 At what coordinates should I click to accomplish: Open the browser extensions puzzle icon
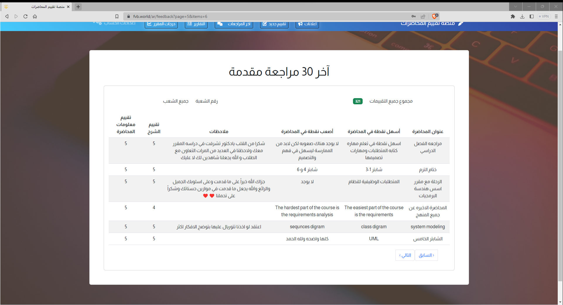click(513, 16)
